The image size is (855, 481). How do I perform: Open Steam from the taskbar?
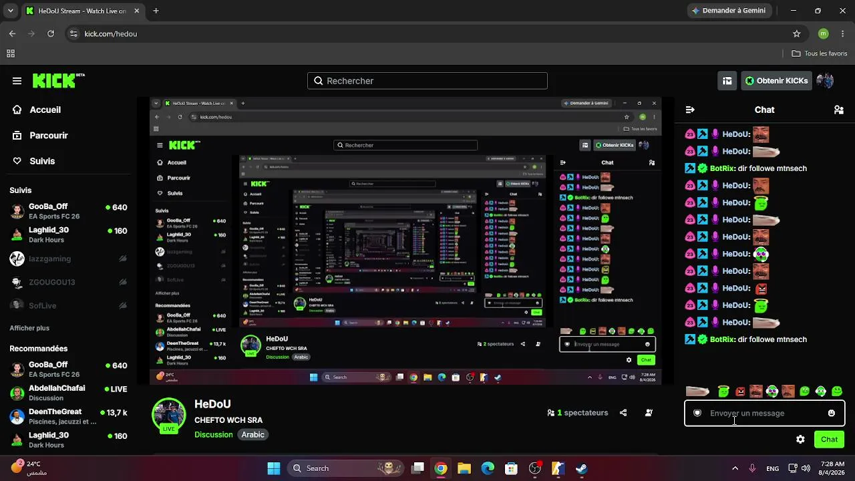582,468
